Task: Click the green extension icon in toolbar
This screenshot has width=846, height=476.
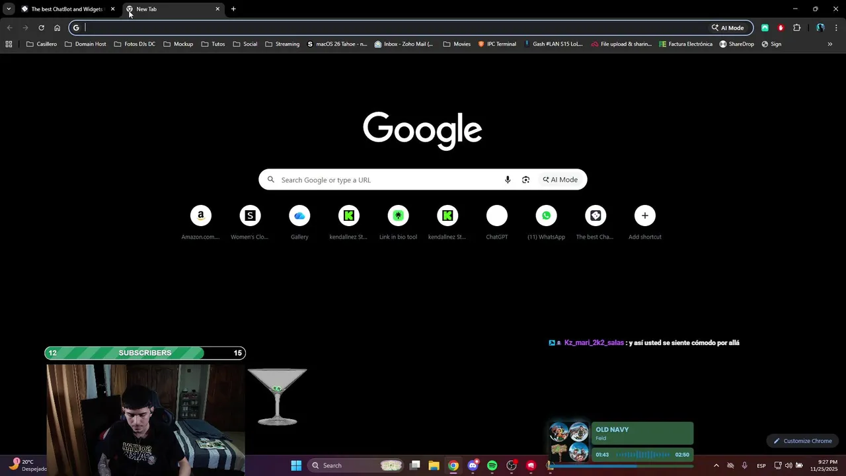Action: point(765,28)
